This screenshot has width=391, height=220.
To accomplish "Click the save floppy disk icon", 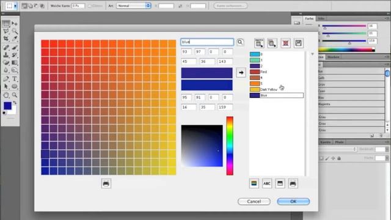I will click(299, 43).
